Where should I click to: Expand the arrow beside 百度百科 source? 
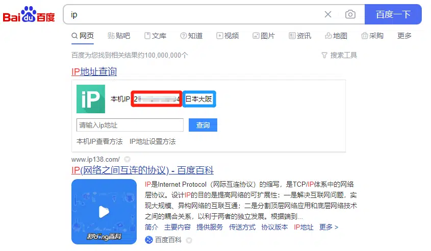pos(189,240)
